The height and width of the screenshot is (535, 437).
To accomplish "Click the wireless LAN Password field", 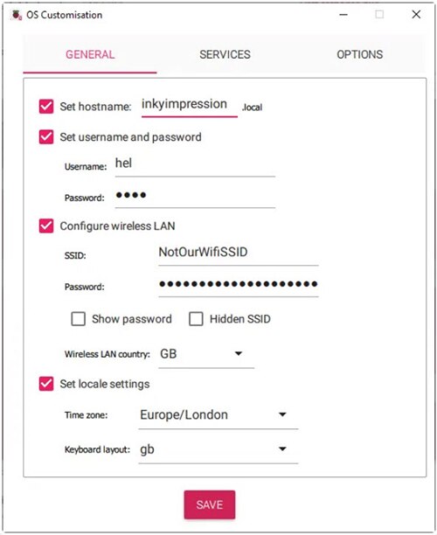I will [238, 285].
